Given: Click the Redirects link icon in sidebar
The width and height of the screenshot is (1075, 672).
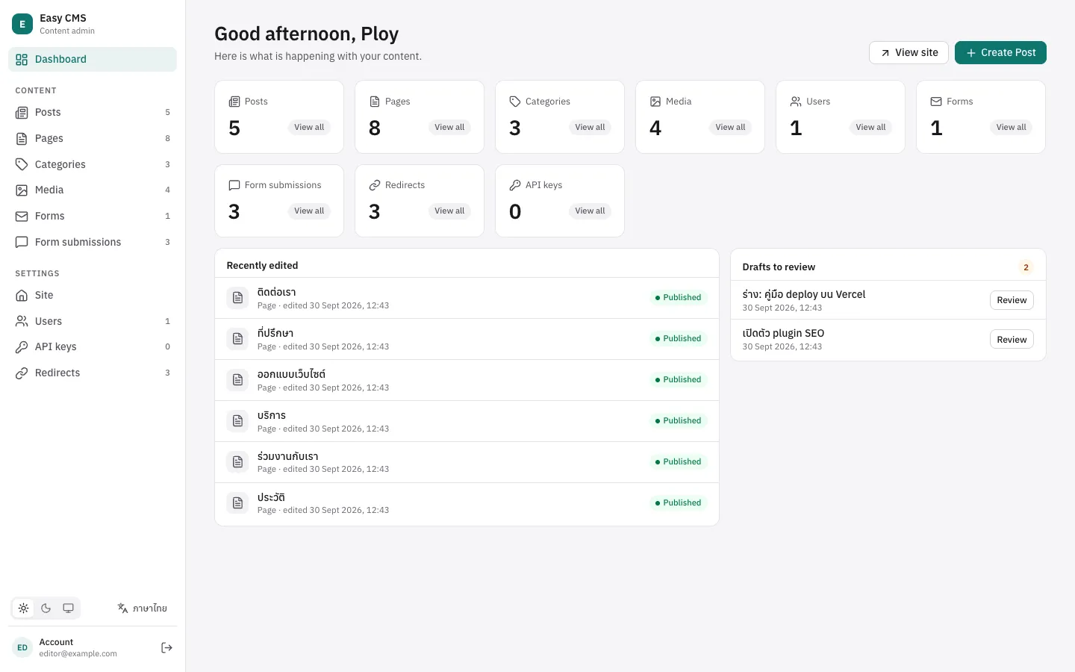Looking at the screenshot, I should coord(22,373).
